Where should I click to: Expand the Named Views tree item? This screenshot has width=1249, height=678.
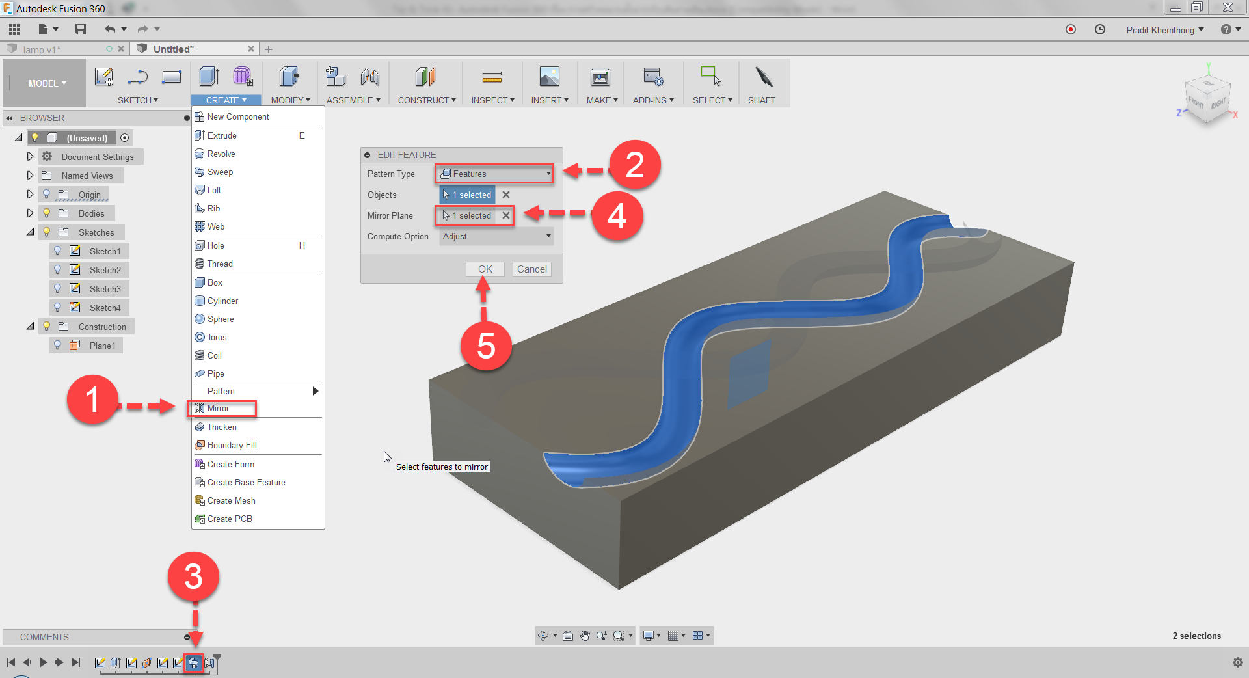pyautogui.click(x=30, y=175)
